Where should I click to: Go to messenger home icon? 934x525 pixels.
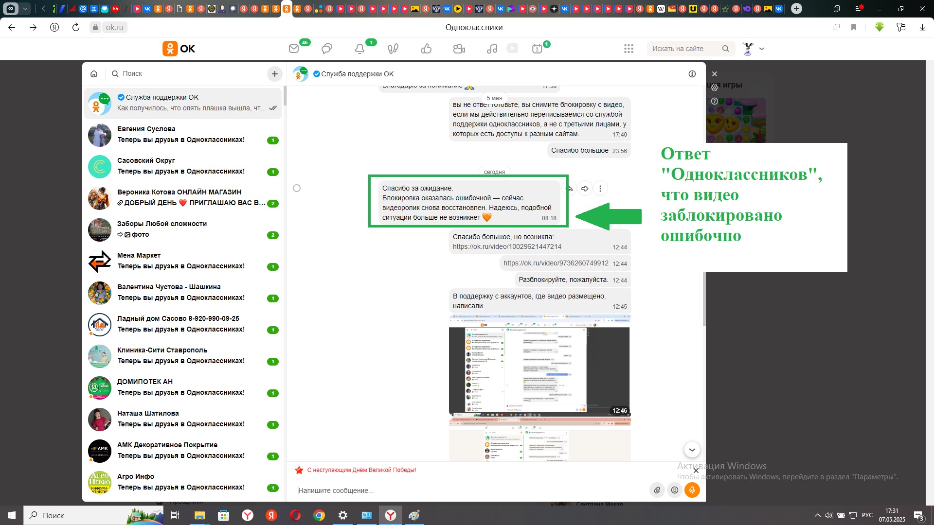pyautogui.click(x=94, y=74)
